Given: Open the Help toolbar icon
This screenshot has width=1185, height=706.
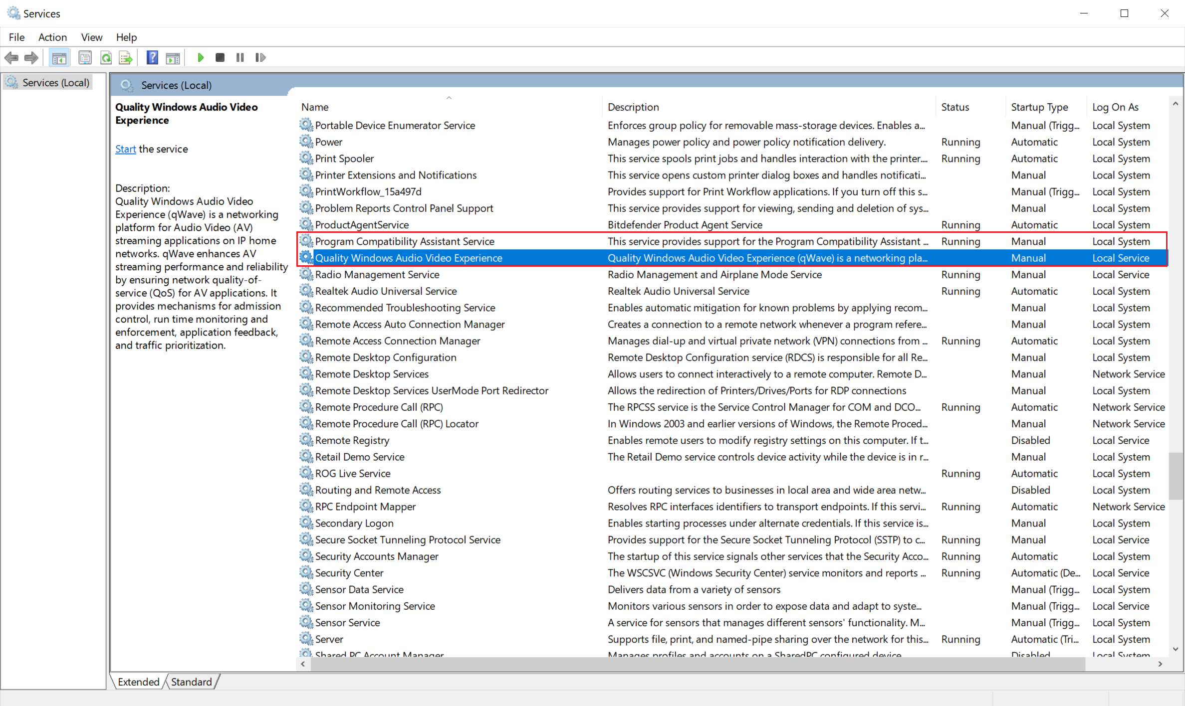Looking at the screenshot, I should click(152, 58).
